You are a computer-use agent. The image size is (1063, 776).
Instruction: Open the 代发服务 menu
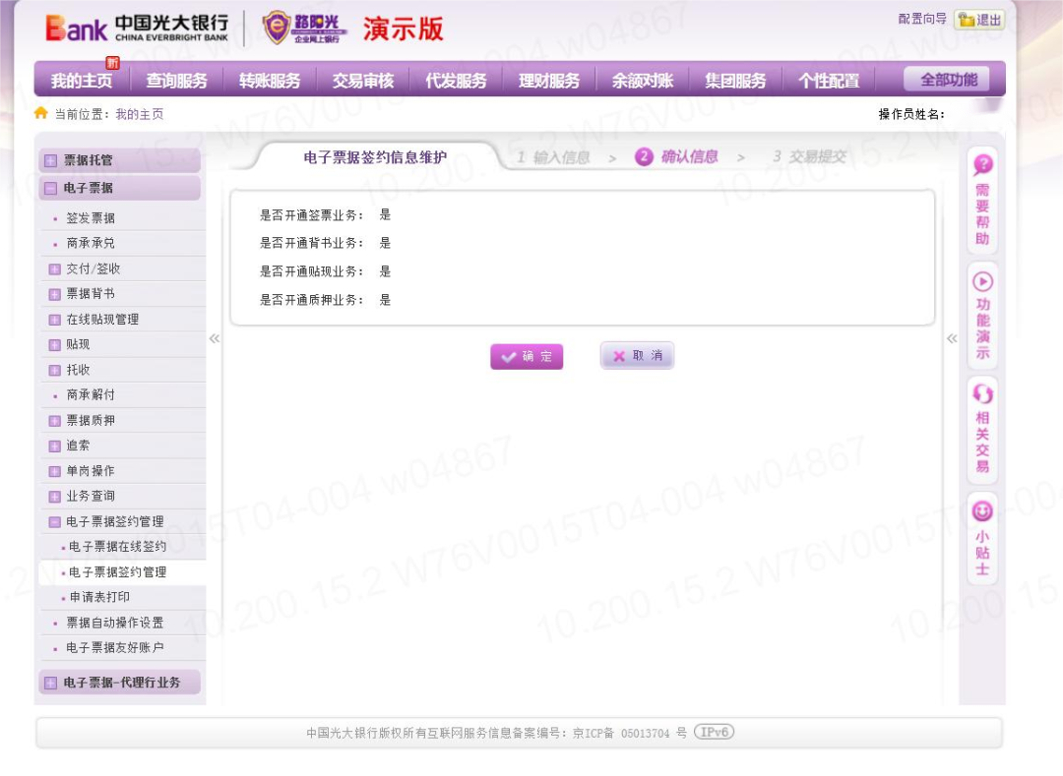point(457,81)
